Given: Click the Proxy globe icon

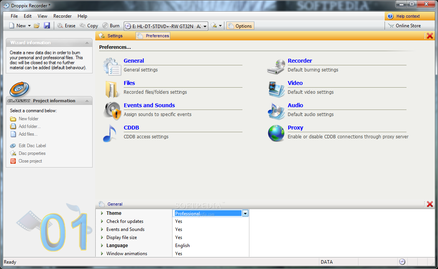Looking at the screenshot, I should (x=276, y=133).
